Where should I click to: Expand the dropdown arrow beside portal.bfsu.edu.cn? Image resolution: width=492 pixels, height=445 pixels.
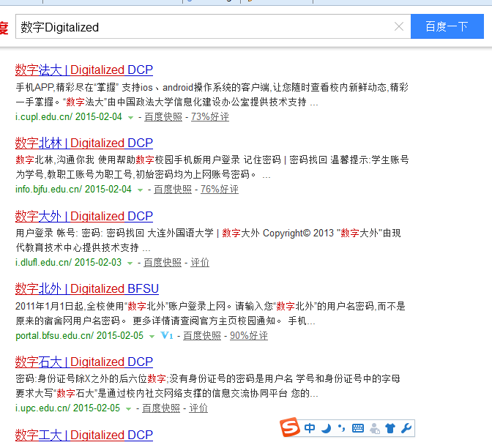(x=152, y=336)
